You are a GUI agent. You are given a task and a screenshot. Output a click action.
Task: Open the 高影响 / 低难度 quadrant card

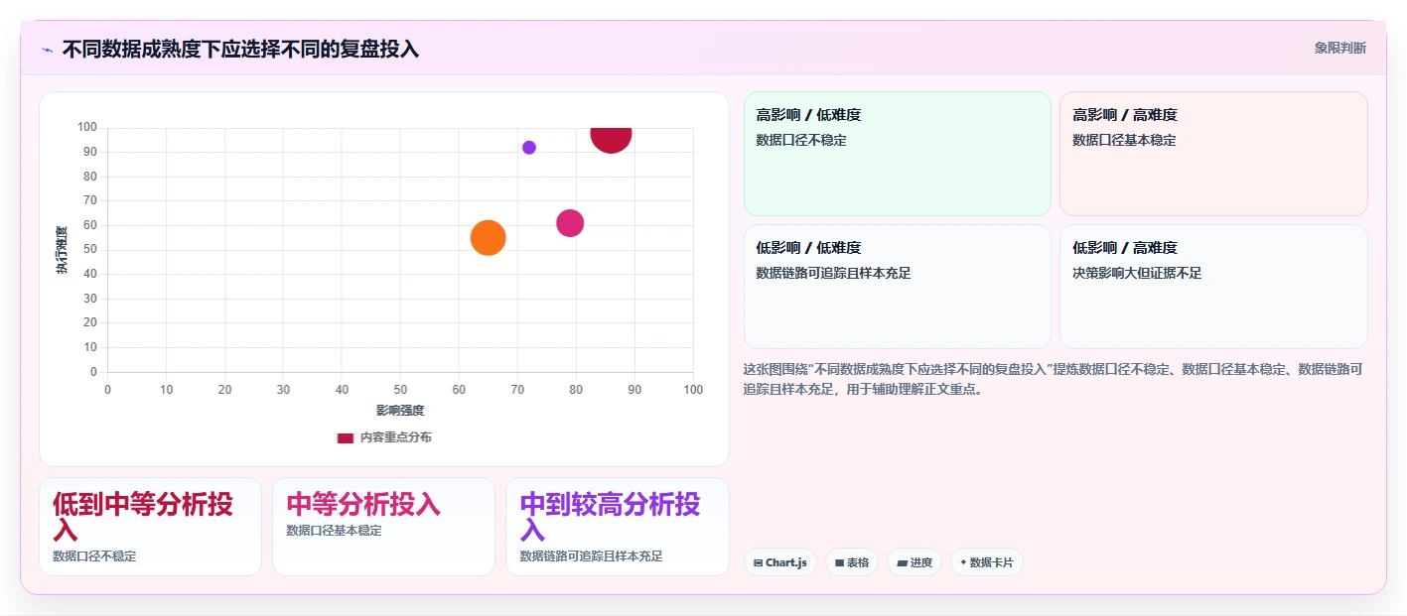(898, 154)
